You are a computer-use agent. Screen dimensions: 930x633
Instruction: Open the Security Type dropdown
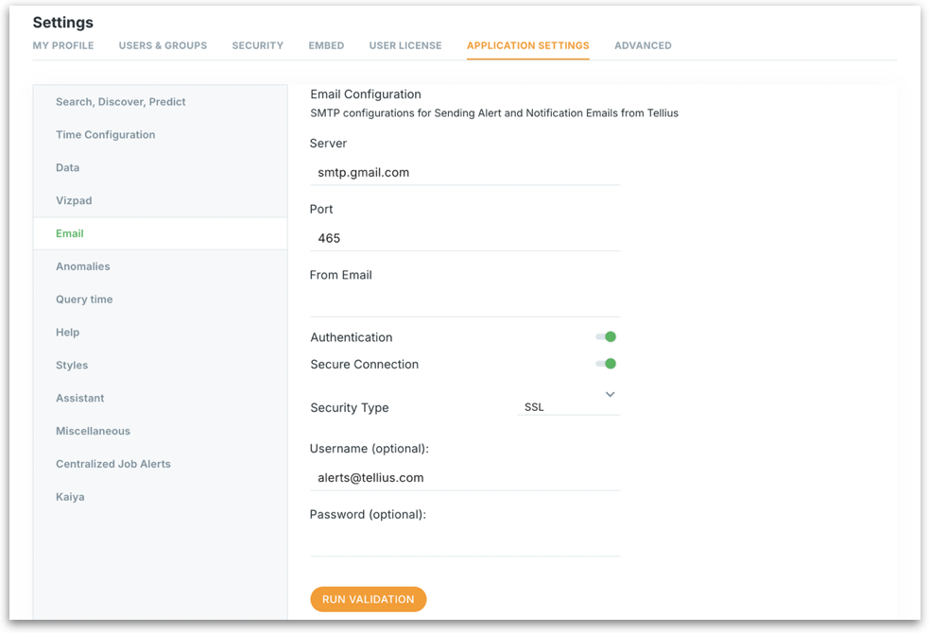coord(567,407)
